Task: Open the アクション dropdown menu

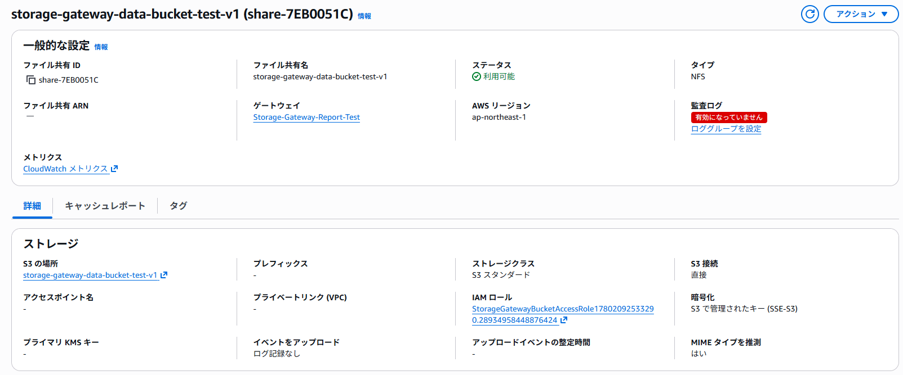Action: (861, 14)
